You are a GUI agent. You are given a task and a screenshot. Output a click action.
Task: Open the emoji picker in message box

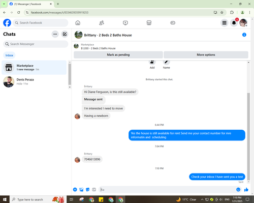pyautogui.click(x=238, y=190)
